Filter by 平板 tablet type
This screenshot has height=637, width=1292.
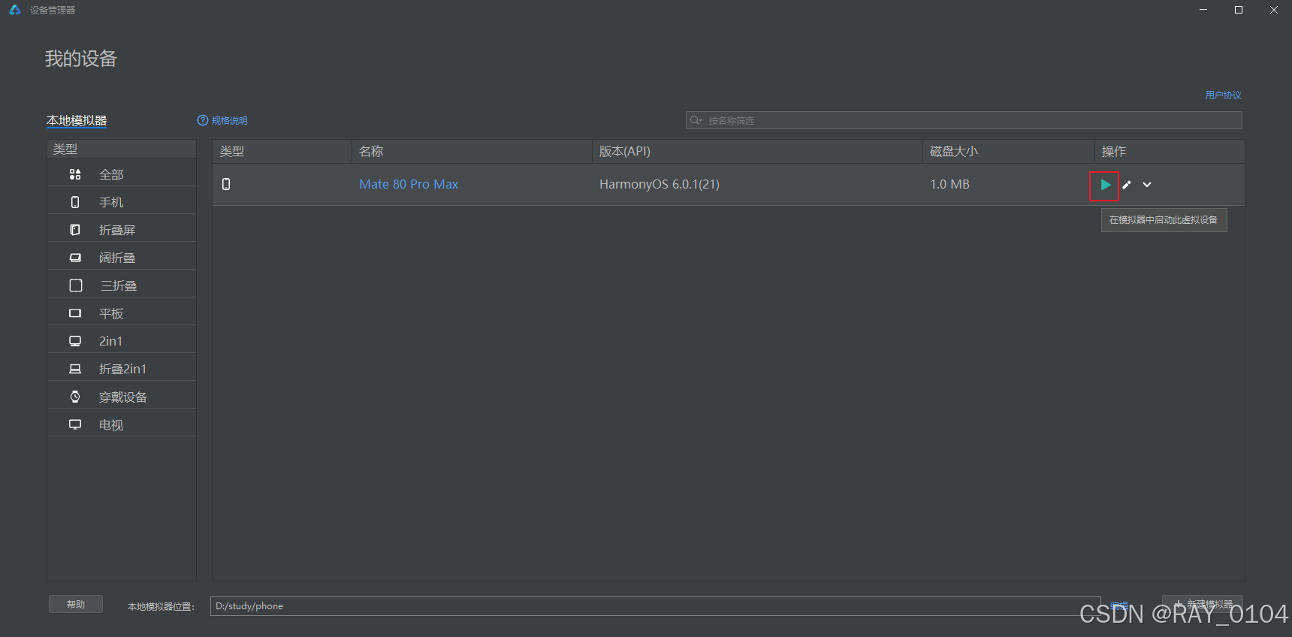tap(122, 313)
